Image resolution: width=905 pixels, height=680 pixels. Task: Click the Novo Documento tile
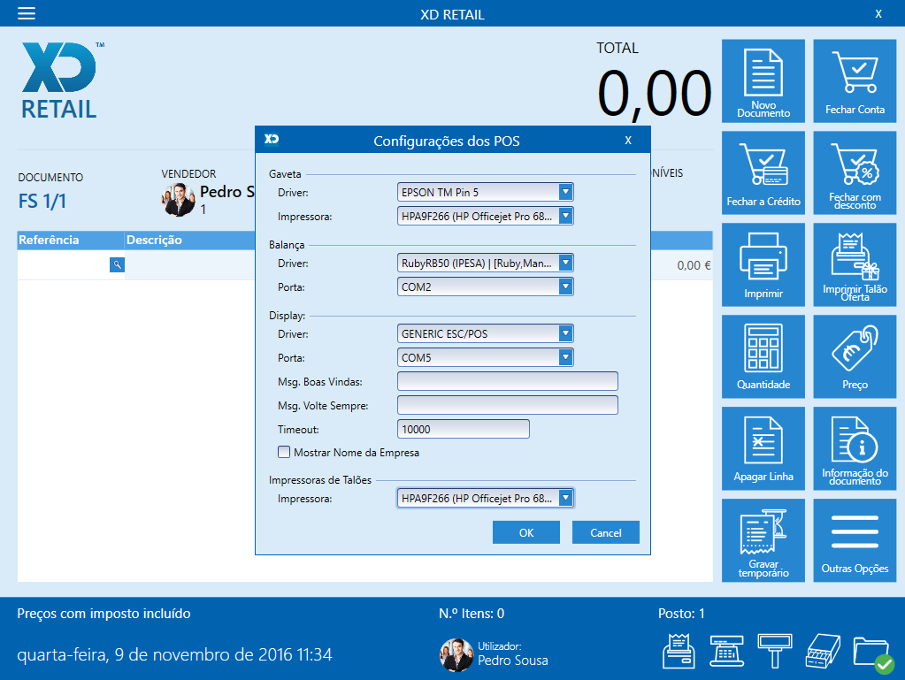click(763, 80)
